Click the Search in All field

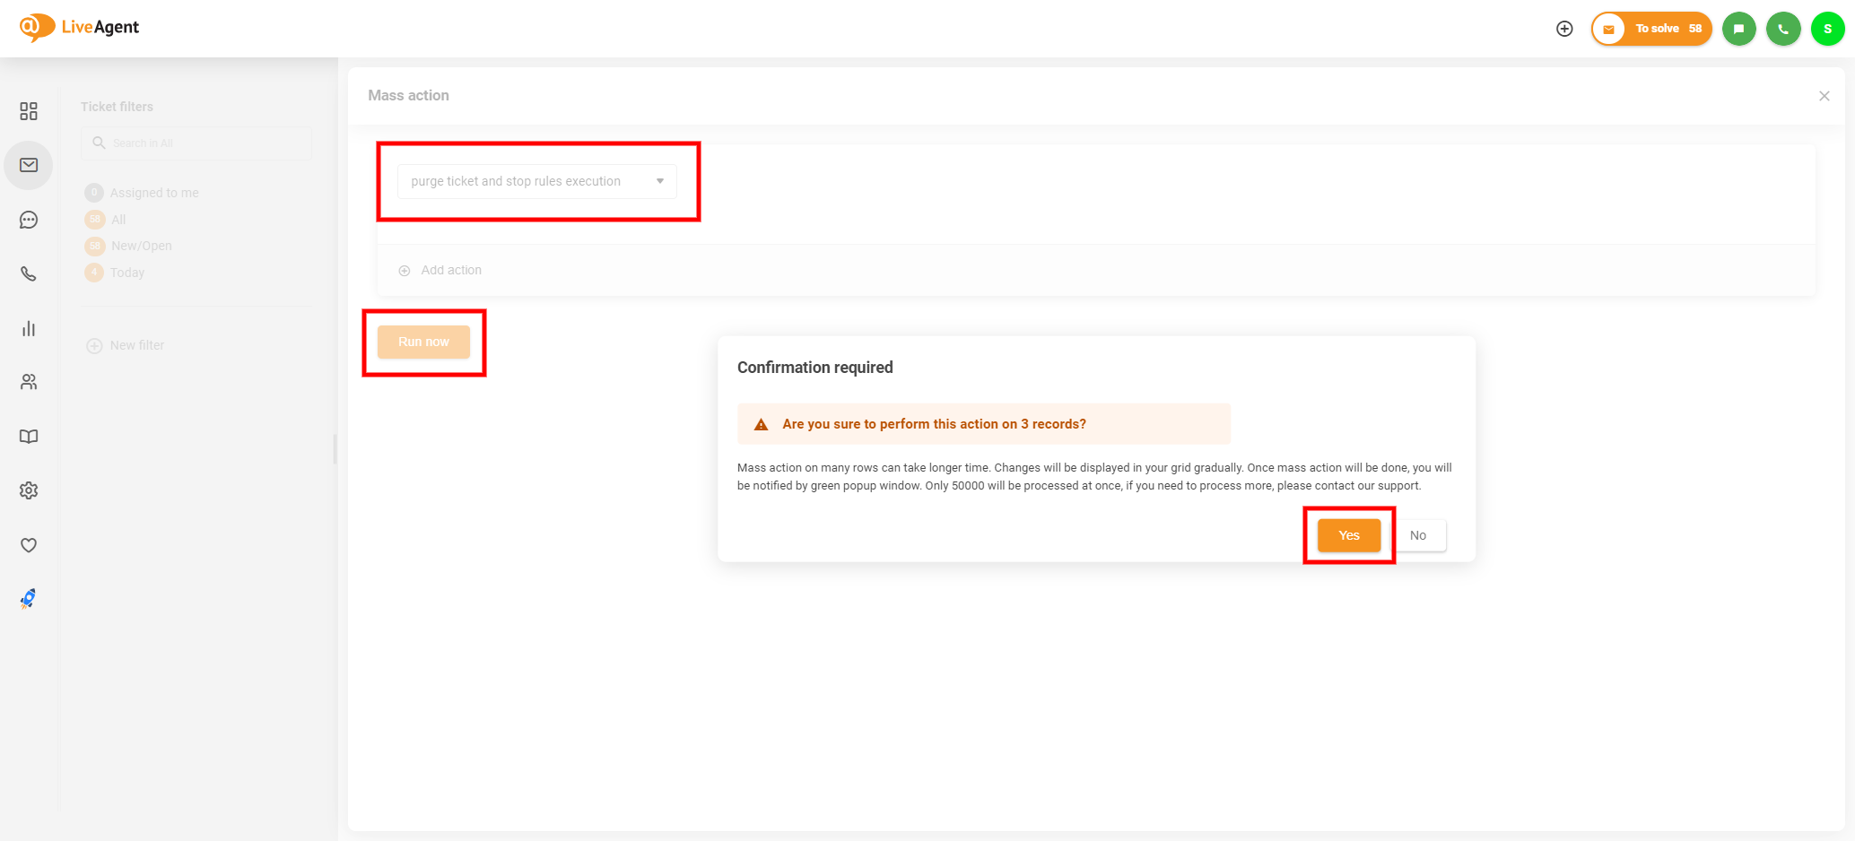point(197,143)
